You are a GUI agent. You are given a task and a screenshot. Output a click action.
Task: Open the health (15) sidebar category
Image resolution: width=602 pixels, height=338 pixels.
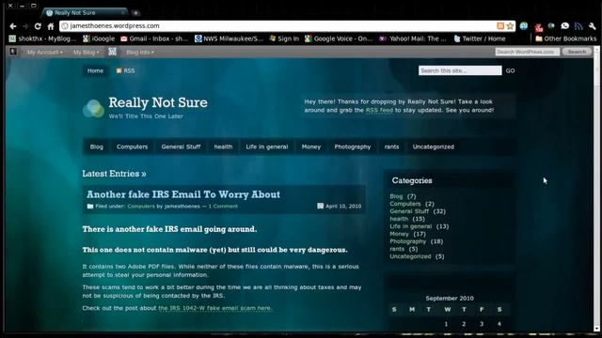pyautogui.click(x=399, y=219)
